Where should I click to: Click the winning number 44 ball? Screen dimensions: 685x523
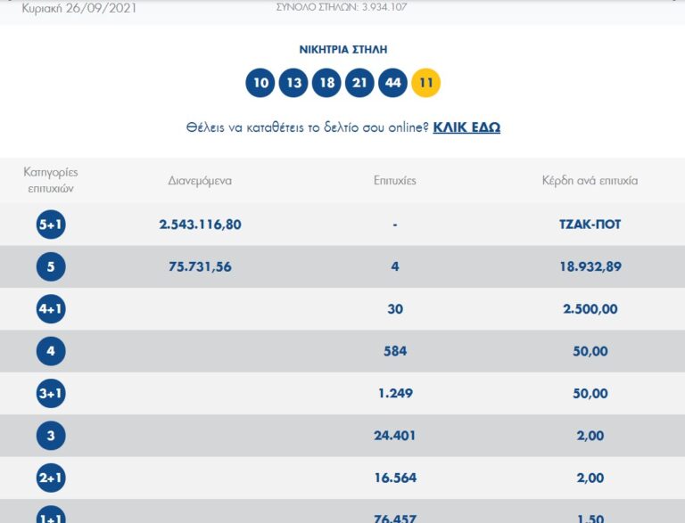pyautogui.click(x=392, y=83)
